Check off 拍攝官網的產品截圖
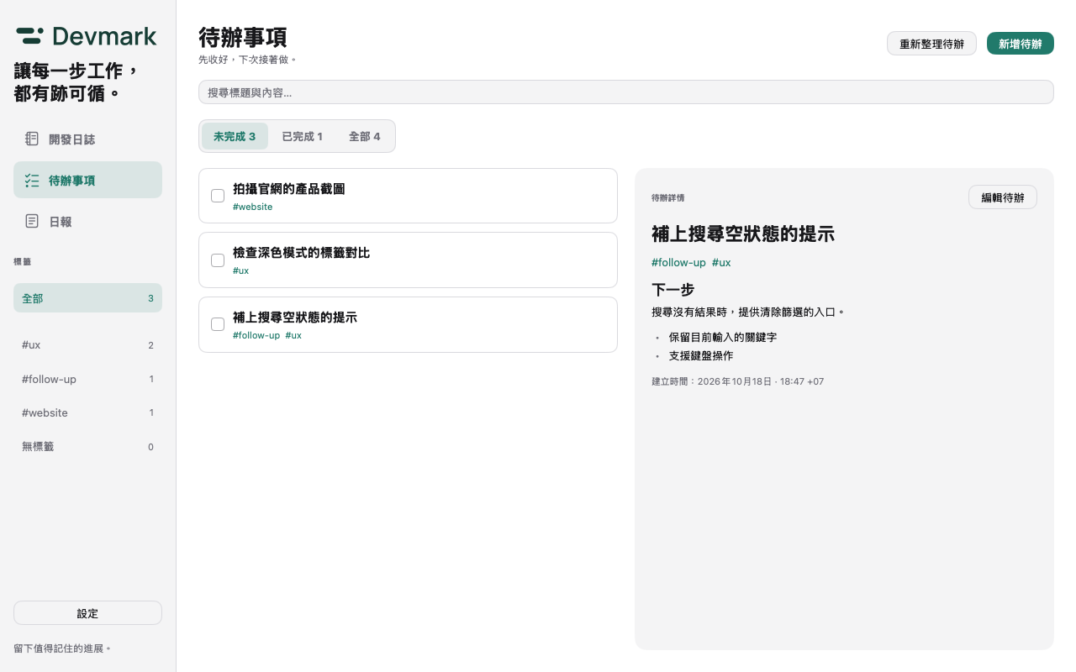This screenshot has width=1076, height=672. pyautogui.click(x=218, y=196)
